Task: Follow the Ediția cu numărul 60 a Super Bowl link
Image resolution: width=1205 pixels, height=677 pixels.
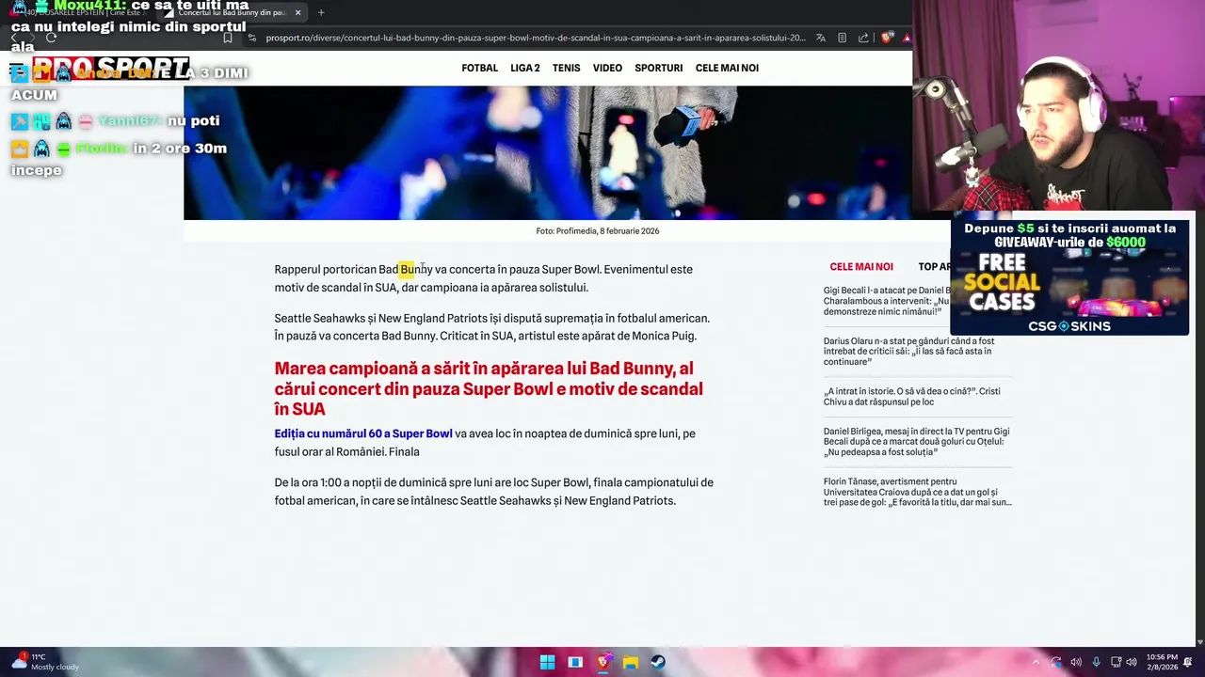Action: pos(363,433)
